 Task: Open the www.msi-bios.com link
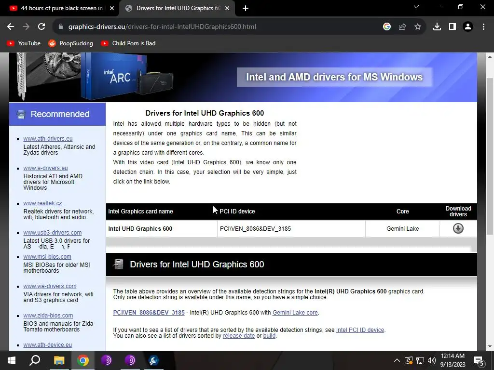point(47,257)
